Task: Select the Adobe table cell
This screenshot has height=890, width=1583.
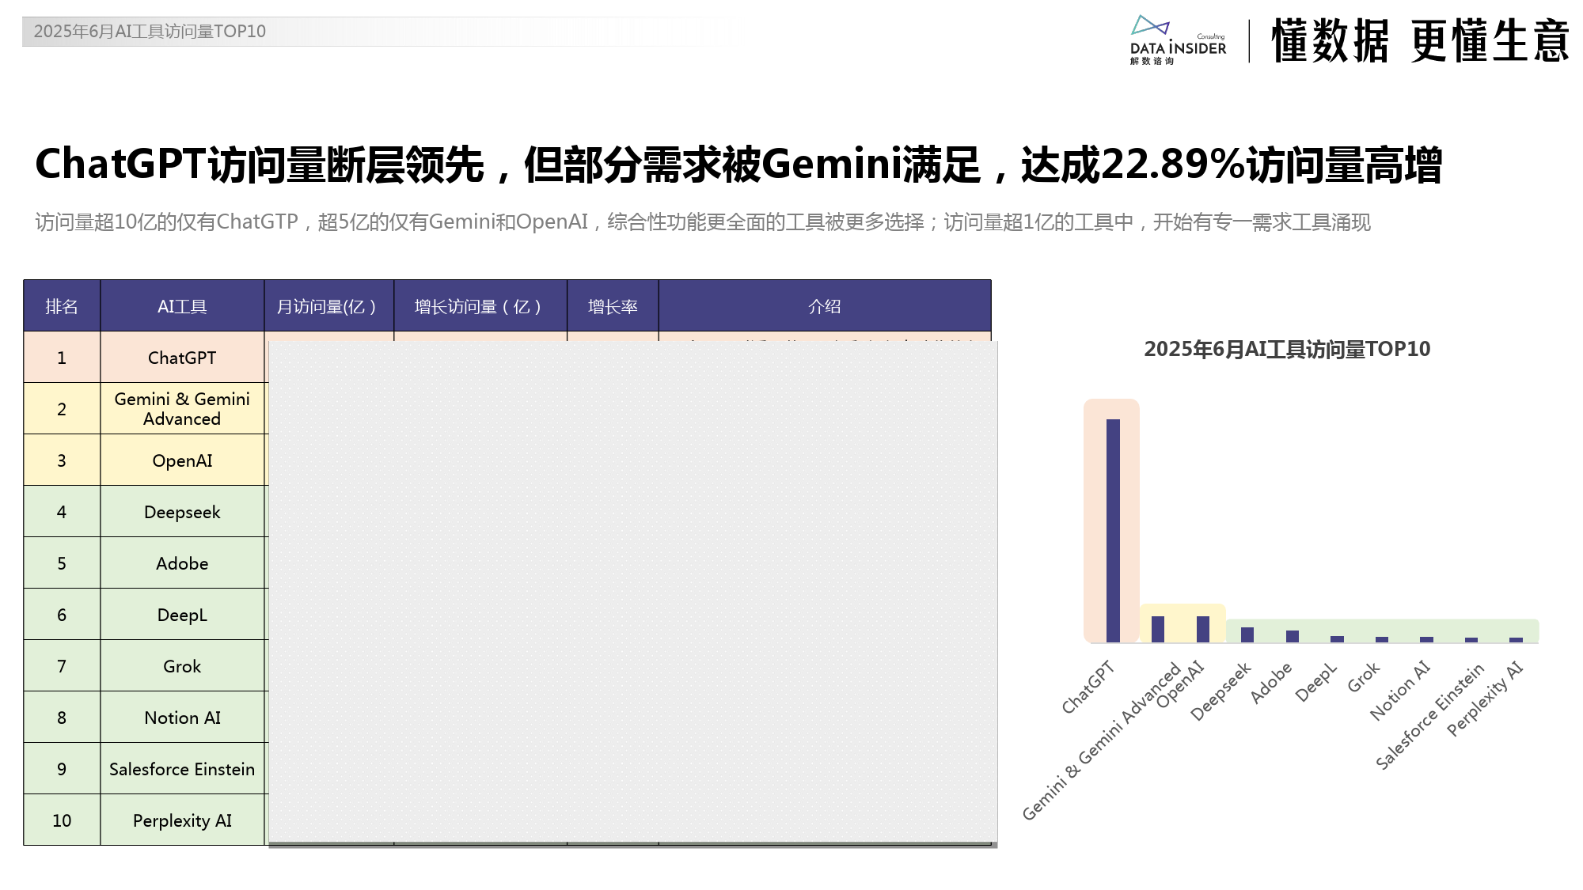Action: pyautogui.click(x=184, y=563)
